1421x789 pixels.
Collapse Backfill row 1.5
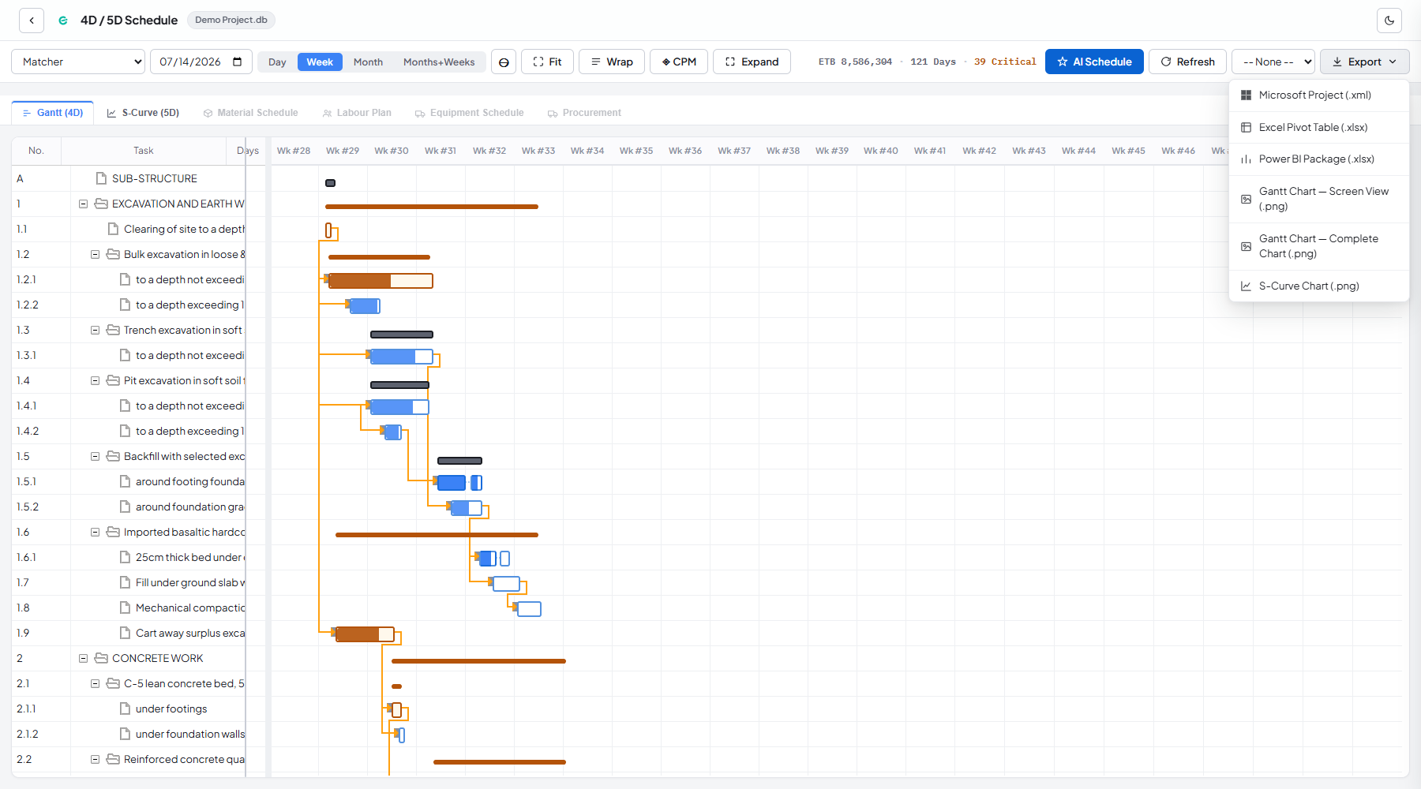[95, 456]
